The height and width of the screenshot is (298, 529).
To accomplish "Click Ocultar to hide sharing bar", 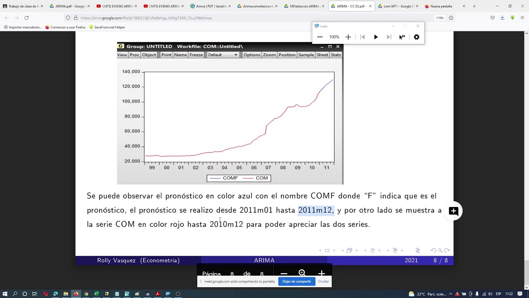I will pos(324,281).
